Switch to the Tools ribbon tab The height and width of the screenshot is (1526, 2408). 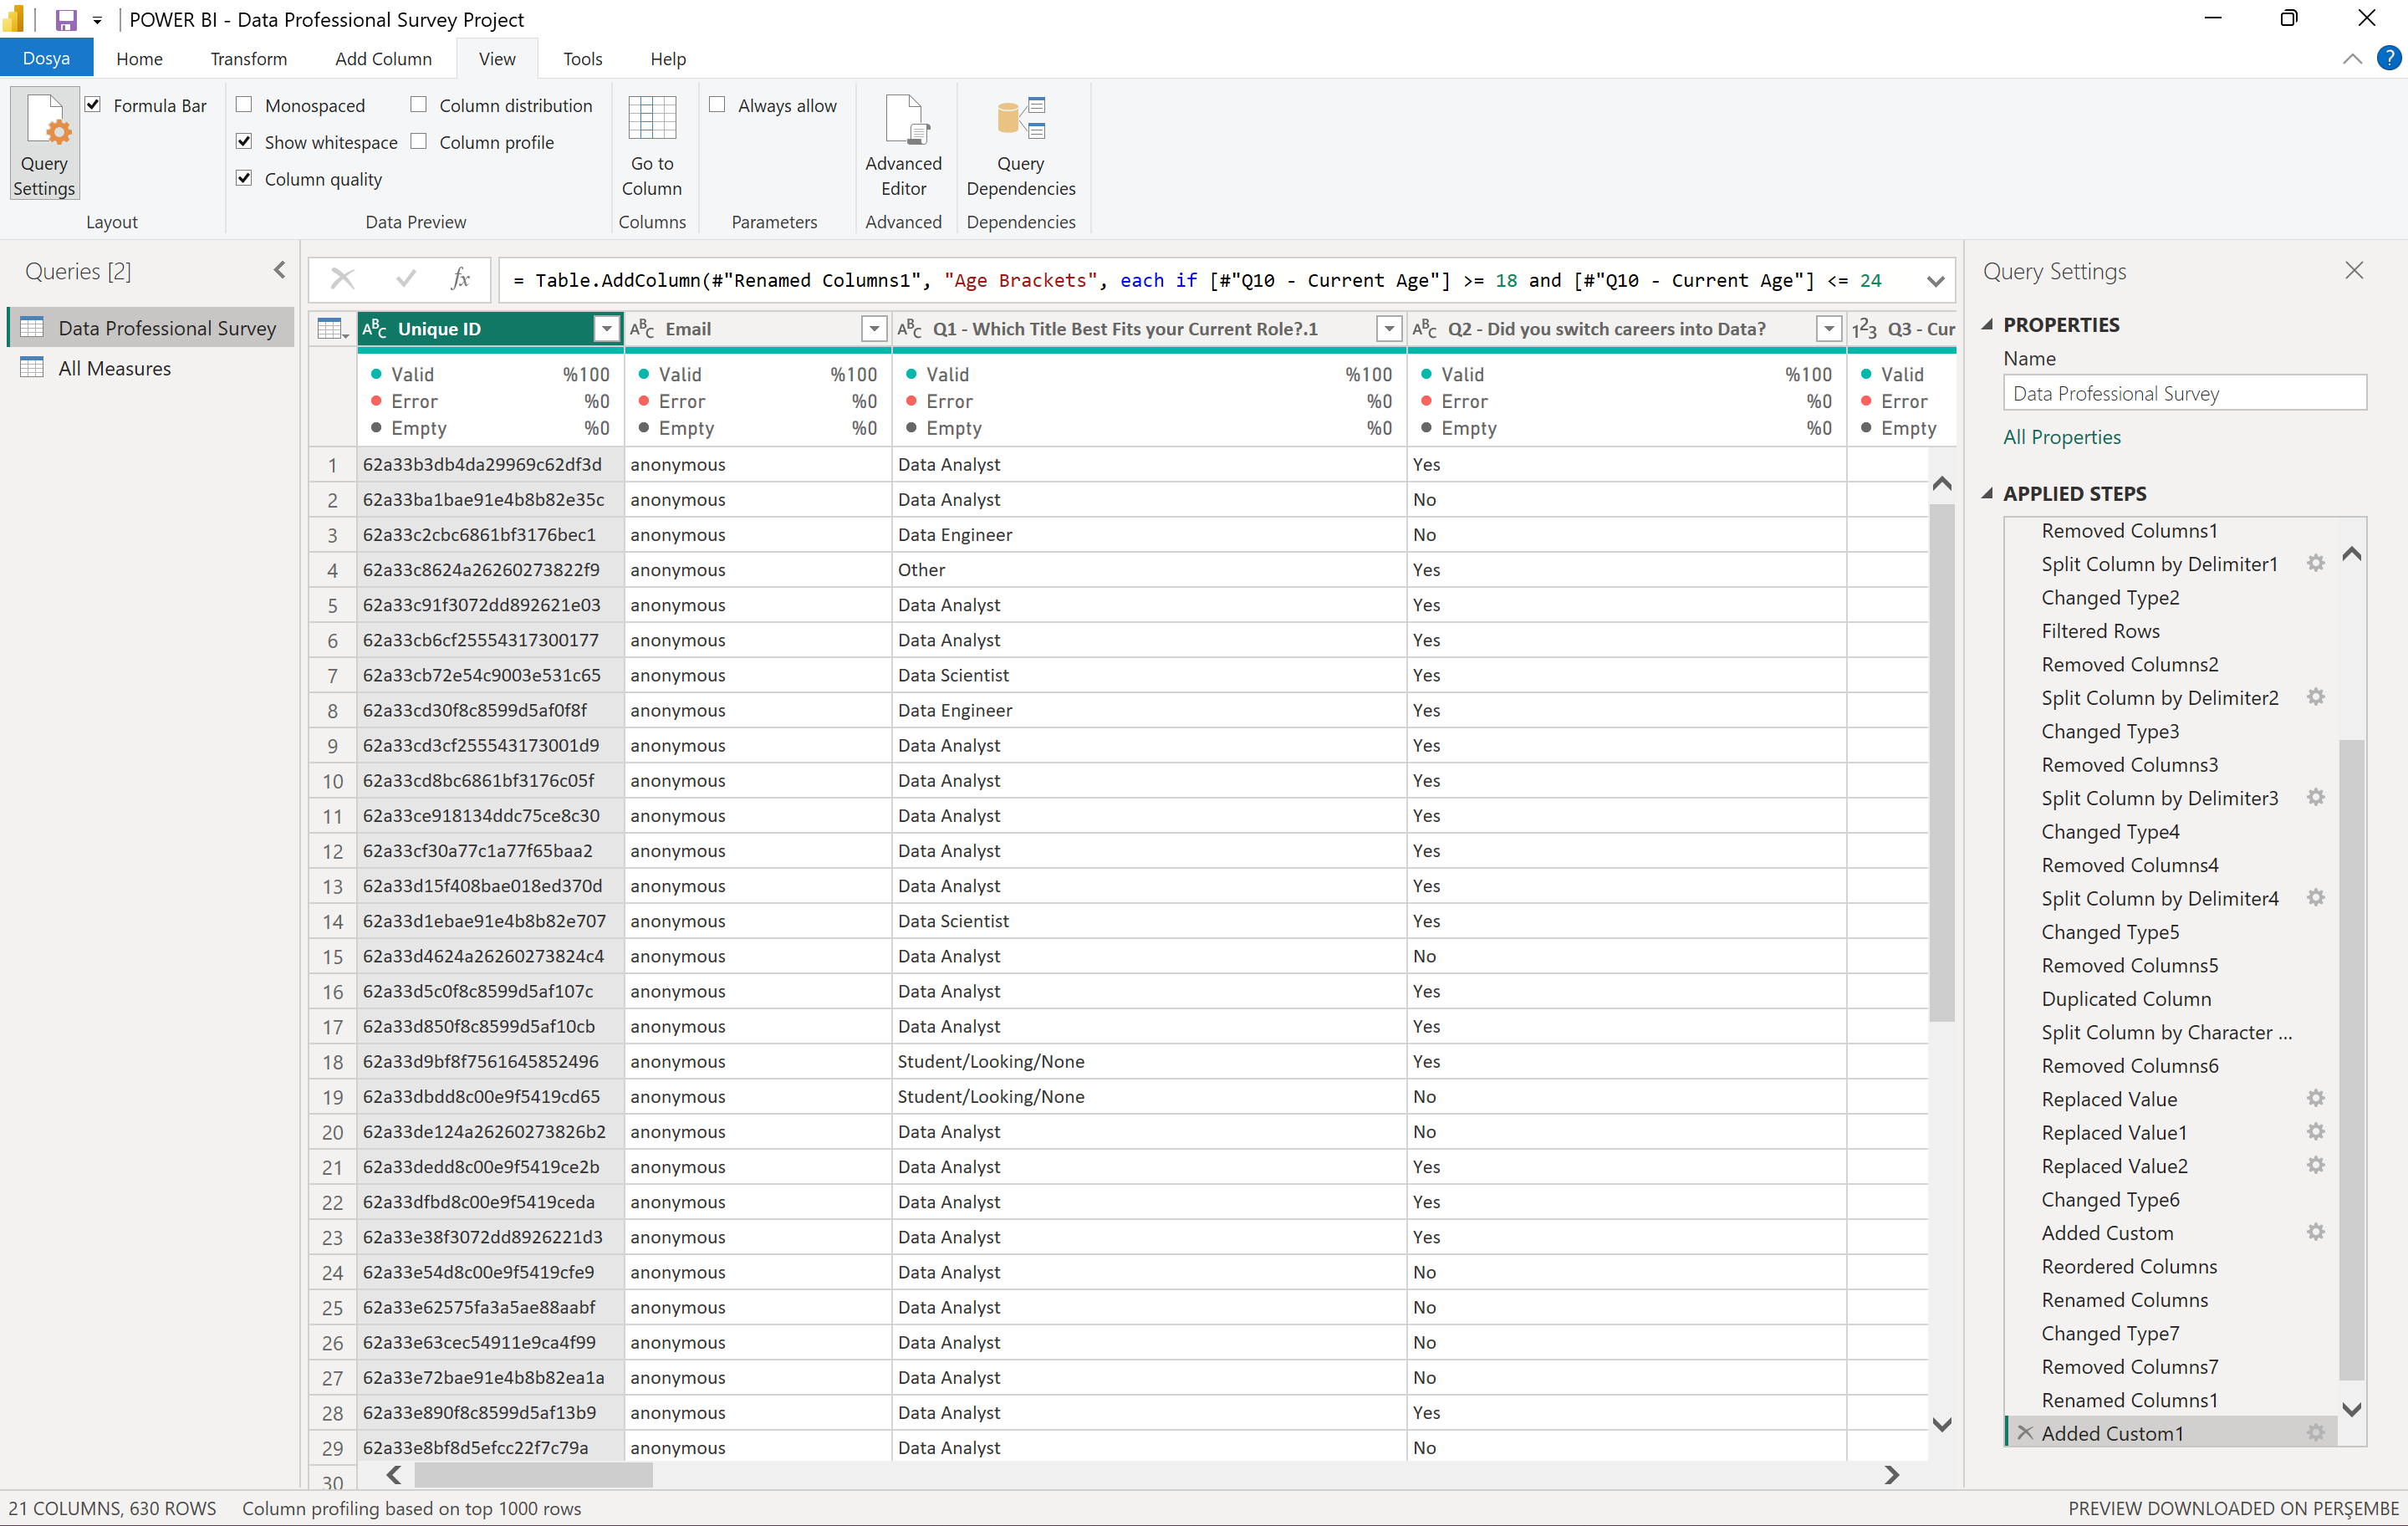[582, 58]
